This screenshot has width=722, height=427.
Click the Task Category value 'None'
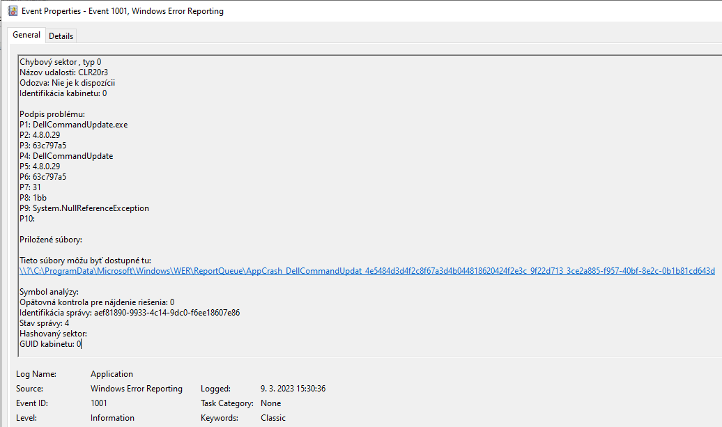(x=270, y=403)
